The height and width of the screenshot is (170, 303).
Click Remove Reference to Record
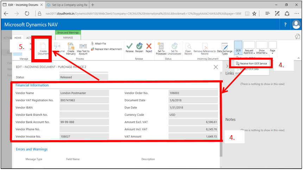click(x=205, y=49)
